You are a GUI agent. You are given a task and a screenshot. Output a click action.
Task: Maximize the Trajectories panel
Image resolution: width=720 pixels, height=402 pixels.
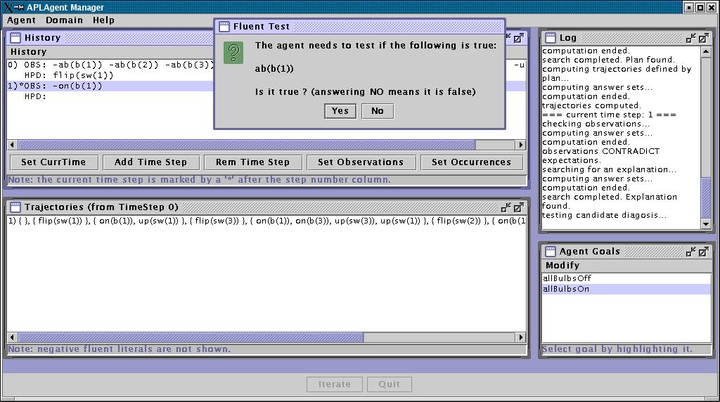click(x=518, y=207)
